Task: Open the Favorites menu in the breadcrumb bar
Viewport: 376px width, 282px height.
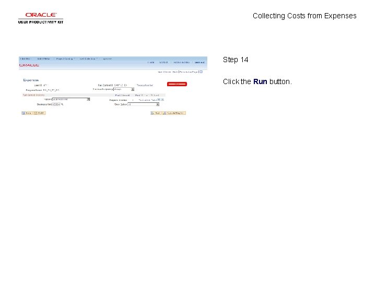Action: click(x=25, y=58)
